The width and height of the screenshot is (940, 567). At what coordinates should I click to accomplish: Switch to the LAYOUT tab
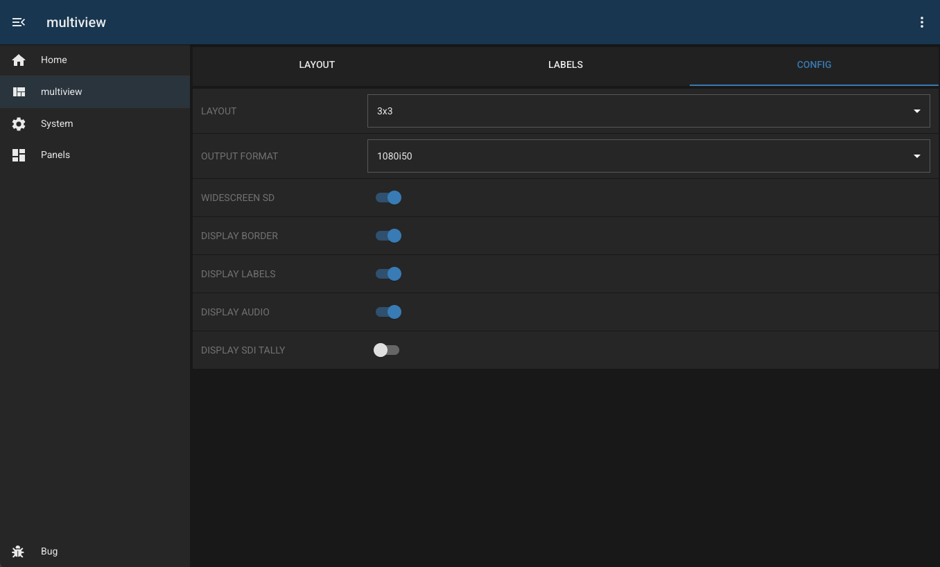pyautogui.click(x=317, y=64)
